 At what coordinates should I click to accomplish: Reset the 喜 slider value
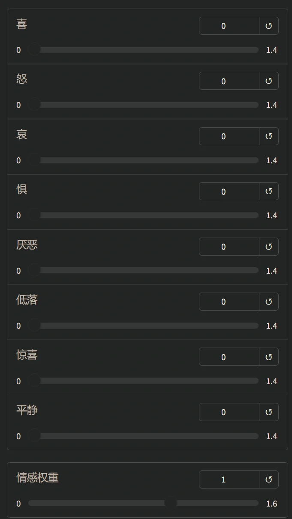[x=269, y=26]
